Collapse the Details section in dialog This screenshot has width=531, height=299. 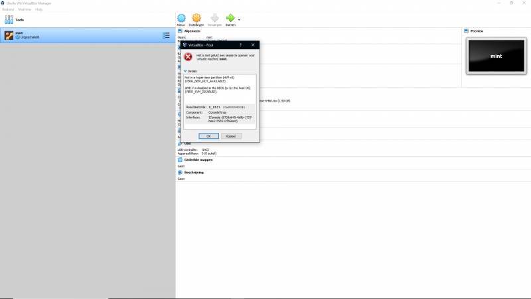[x=190, y=71]
